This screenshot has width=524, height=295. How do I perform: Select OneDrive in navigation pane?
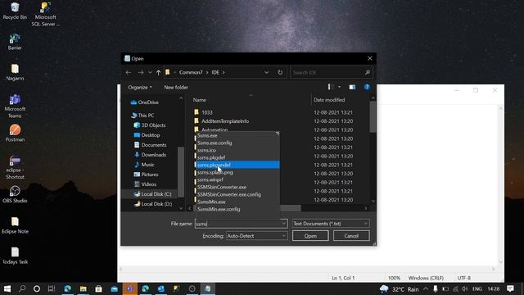pyautogui.click(x=145, y=102)
